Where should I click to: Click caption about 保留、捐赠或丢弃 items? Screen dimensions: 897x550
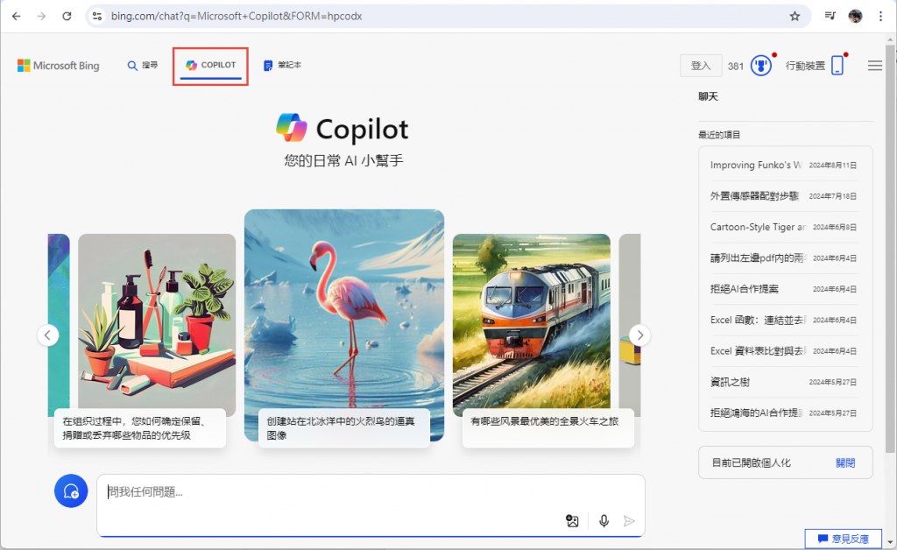[140, 428]
